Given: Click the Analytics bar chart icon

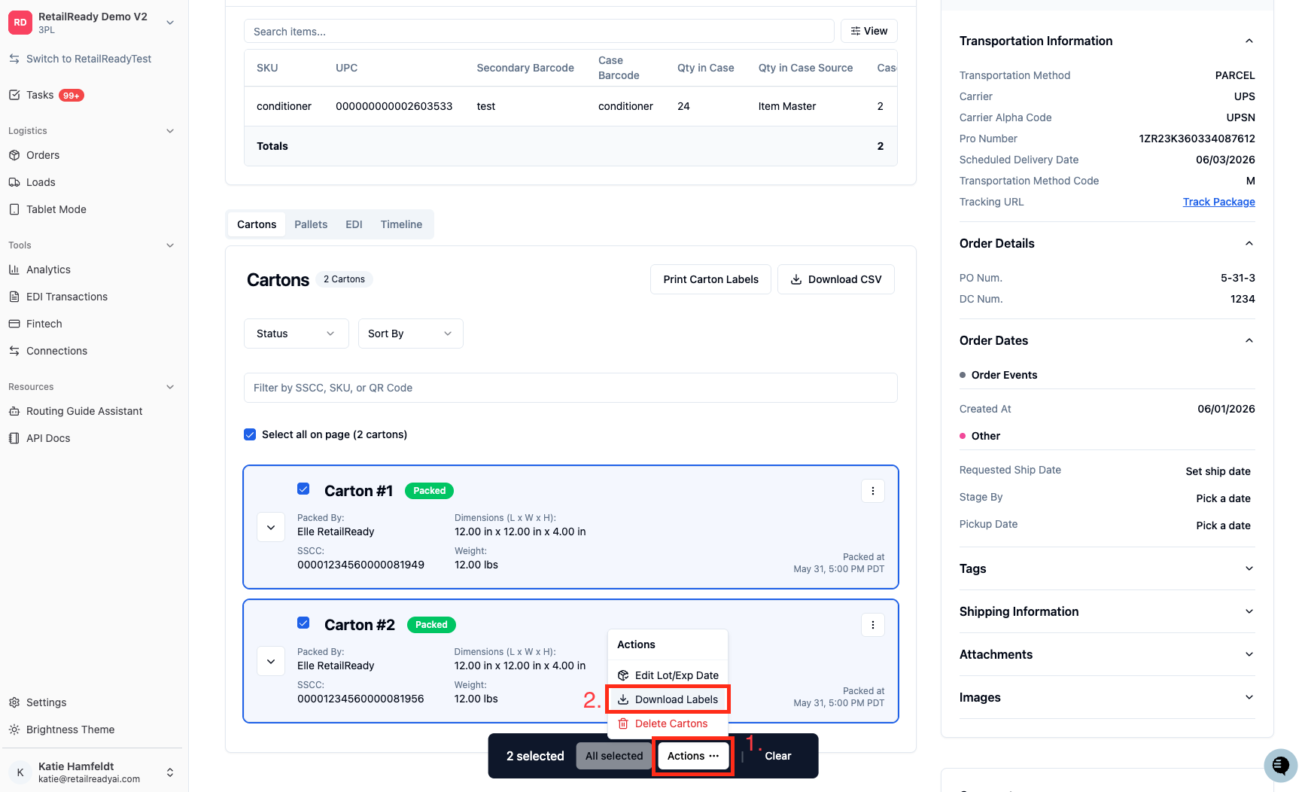Looking at the screenshot, I should point(14,270).
